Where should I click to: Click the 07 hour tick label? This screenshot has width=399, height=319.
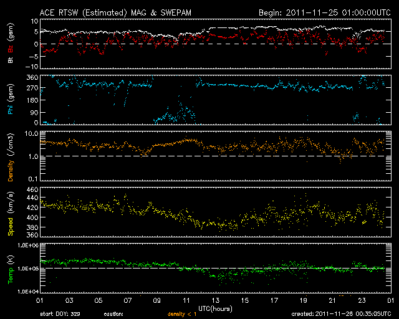click(128, 301)
